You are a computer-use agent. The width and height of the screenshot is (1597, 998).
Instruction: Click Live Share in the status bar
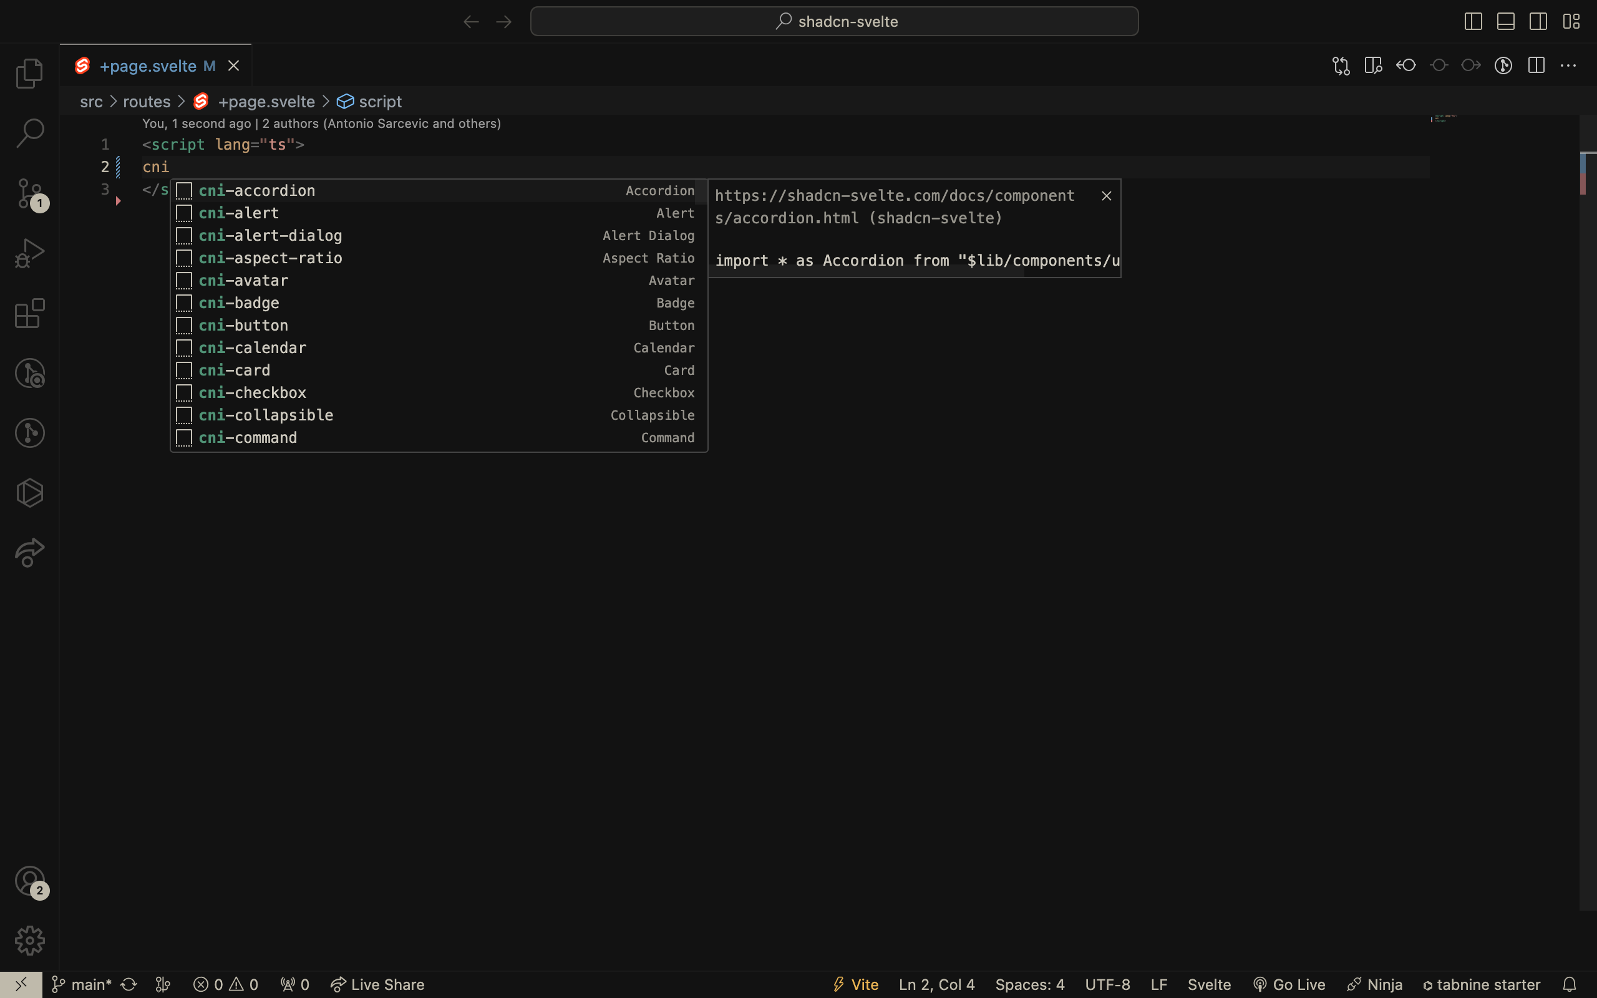[377, 984]
